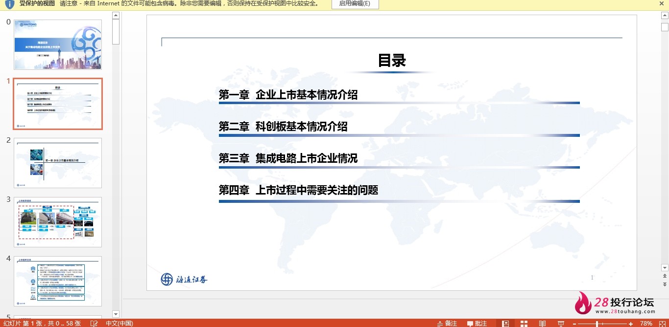Click the zoom out minus button
Viewport: 669px width, 327px height.
pyautogui.click(x=574, y=324)
